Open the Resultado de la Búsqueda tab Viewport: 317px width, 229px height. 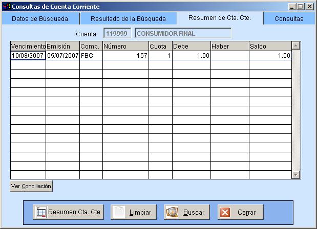click(x=128, y=19)
